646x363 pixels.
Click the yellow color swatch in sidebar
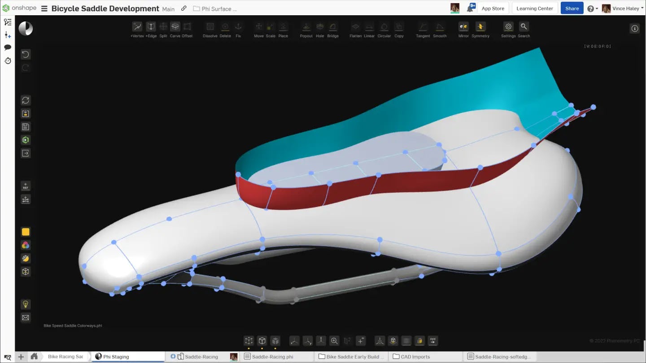(26, 232)
